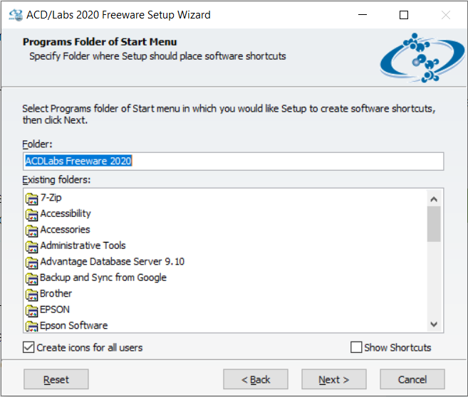Click the Accessories folder icon

click(x=31, y=231)
